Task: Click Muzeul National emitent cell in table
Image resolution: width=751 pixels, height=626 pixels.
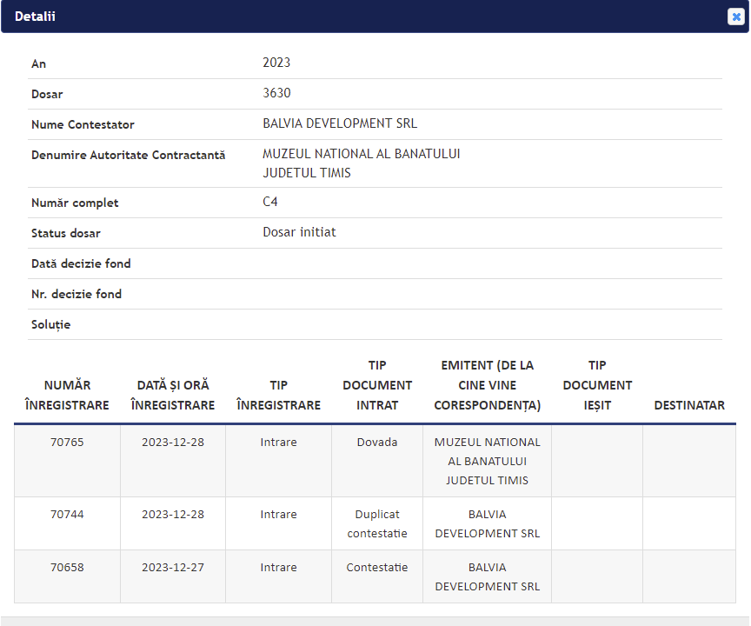Action: click(487, 461)
